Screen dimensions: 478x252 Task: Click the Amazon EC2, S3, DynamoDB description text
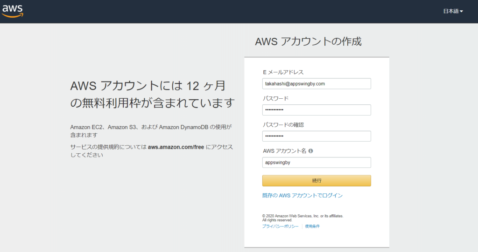[151, 131]
